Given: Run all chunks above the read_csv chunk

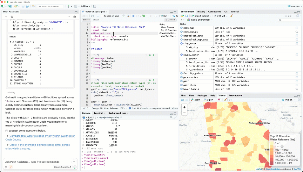Looking at the screenshot, I should click(x=150, y=80).
